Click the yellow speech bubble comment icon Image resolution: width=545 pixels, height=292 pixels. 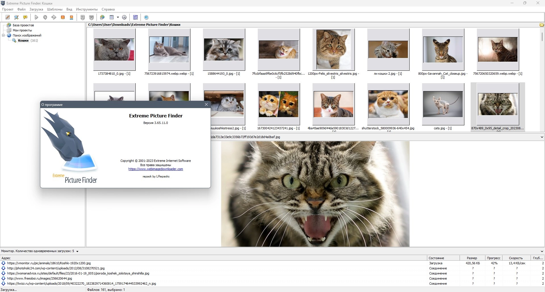coord(25,17)
